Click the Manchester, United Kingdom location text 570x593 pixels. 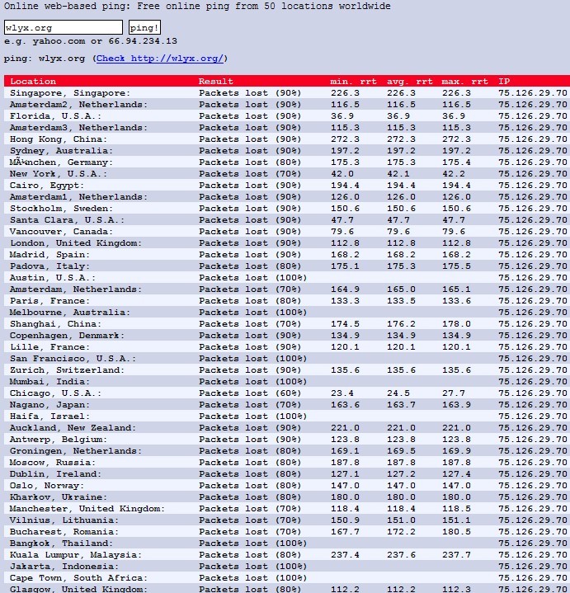click(87, 508)
